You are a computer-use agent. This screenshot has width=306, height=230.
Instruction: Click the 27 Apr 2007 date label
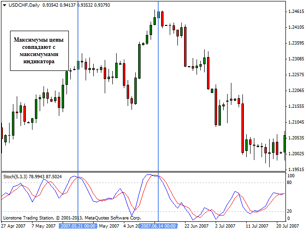13,226
